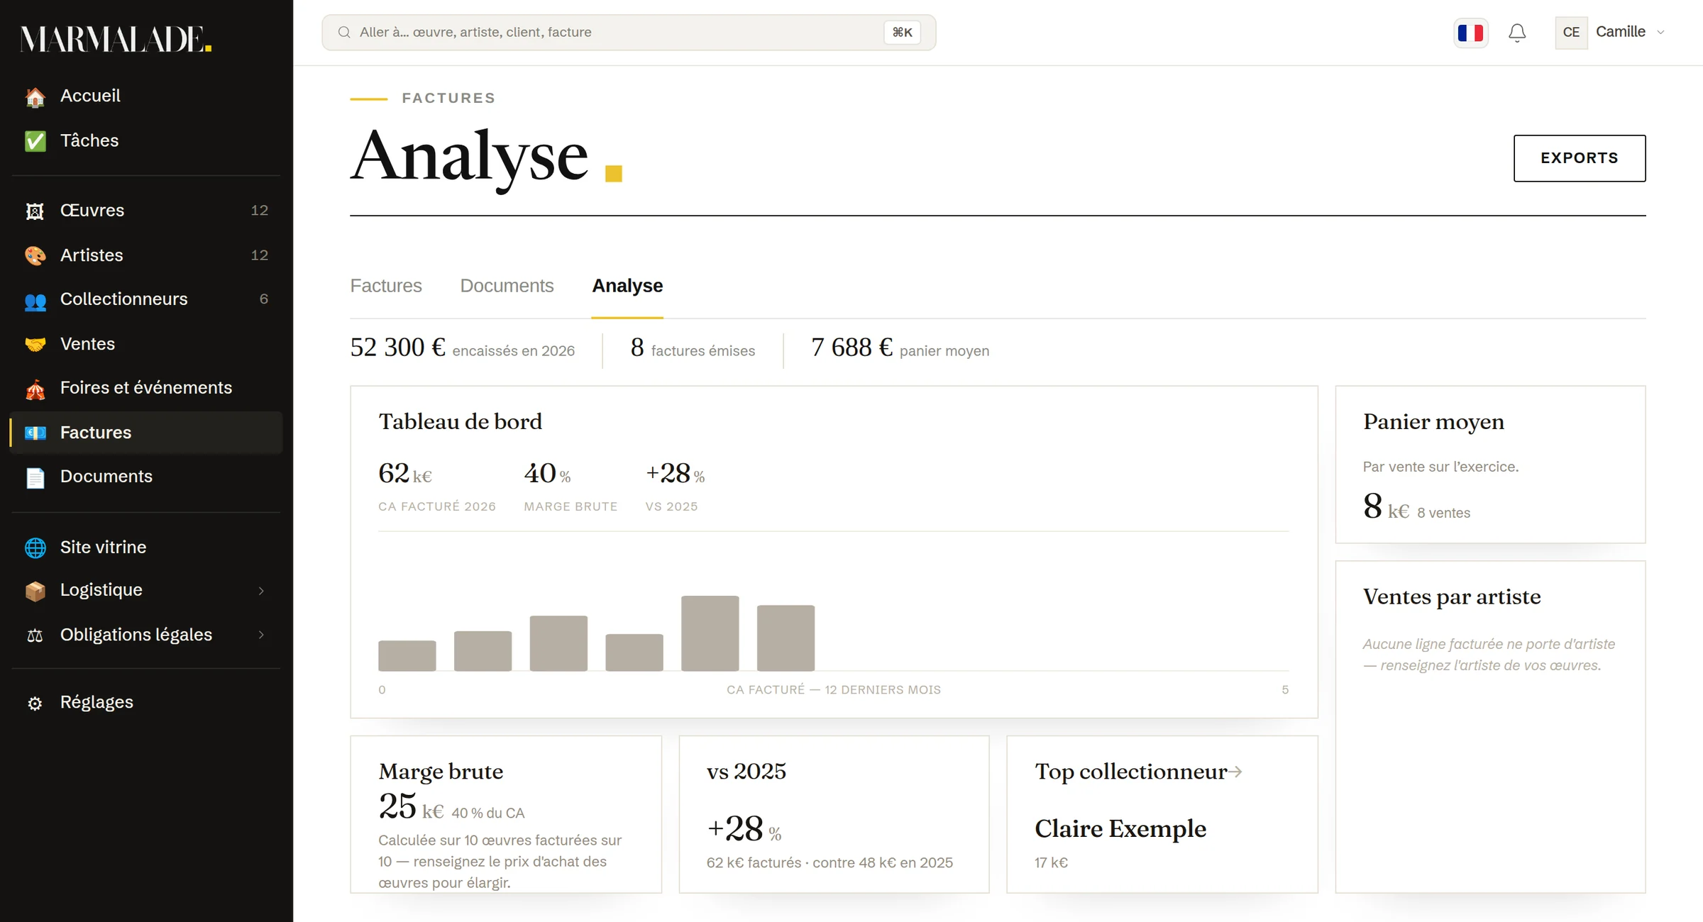Click the Foires et événements tent icon
Screen dimensions: 1703x922
pos(35,389)
